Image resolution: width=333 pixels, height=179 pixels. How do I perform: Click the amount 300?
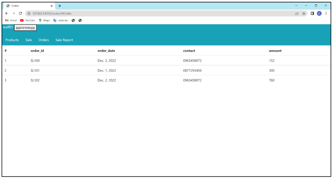click(x=272, y=71)
